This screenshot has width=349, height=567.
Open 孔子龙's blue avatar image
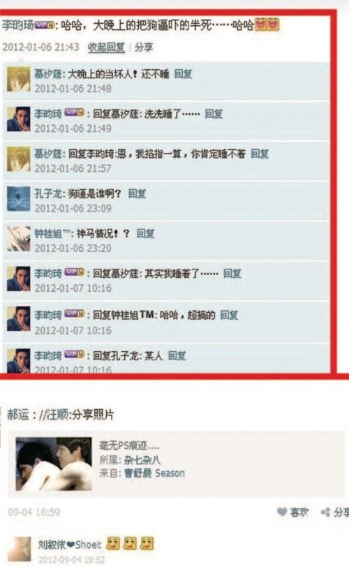click(x=18, y=199)
